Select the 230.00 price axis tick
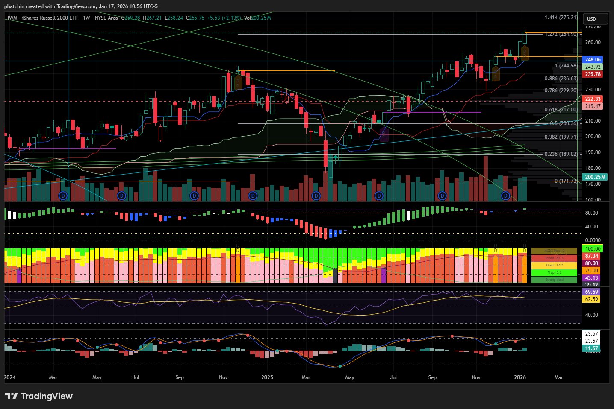Viewport: 614px width, 409px height. coord(593,90)
